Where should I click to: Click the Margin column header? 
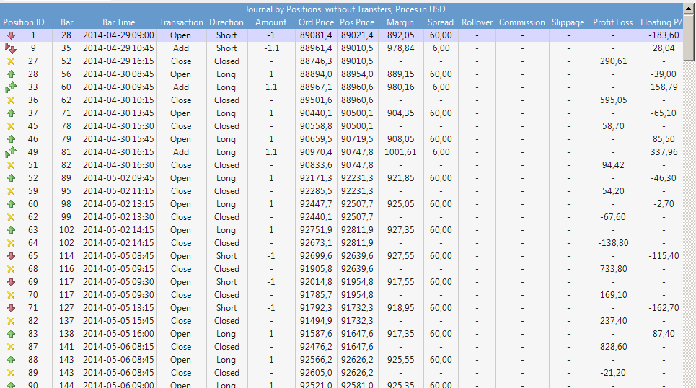click(x=400, y=22)
